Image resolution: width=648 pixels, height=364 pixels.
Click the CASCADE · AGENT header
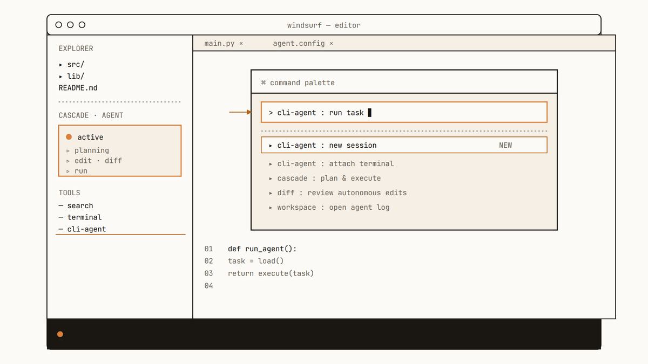click(x=91, y=115)
